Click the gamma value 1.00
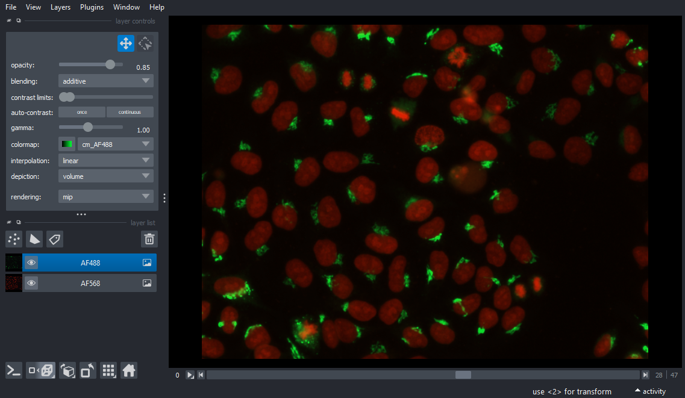Viewport: 685px width, 398px height. pos(143,130)
